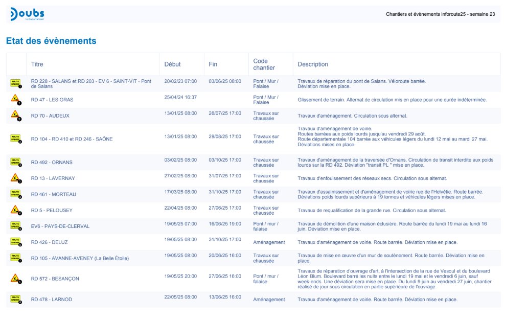Click the Description column header
The width and height of the screenshot is (505, 320).
coord(313,64)
